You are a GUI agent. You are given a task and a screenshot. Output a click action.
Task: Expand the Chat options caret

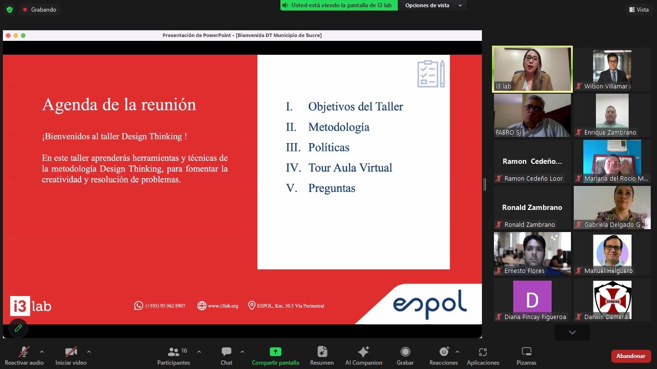pos(242,352)
